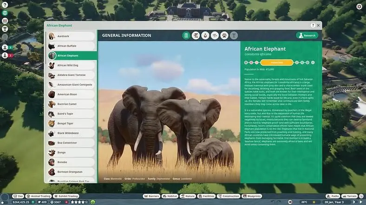The height and width of the screenshot is (205, 366).
Task: Select Amazonian Giant Centipede entry
Action: pos(72,85)
